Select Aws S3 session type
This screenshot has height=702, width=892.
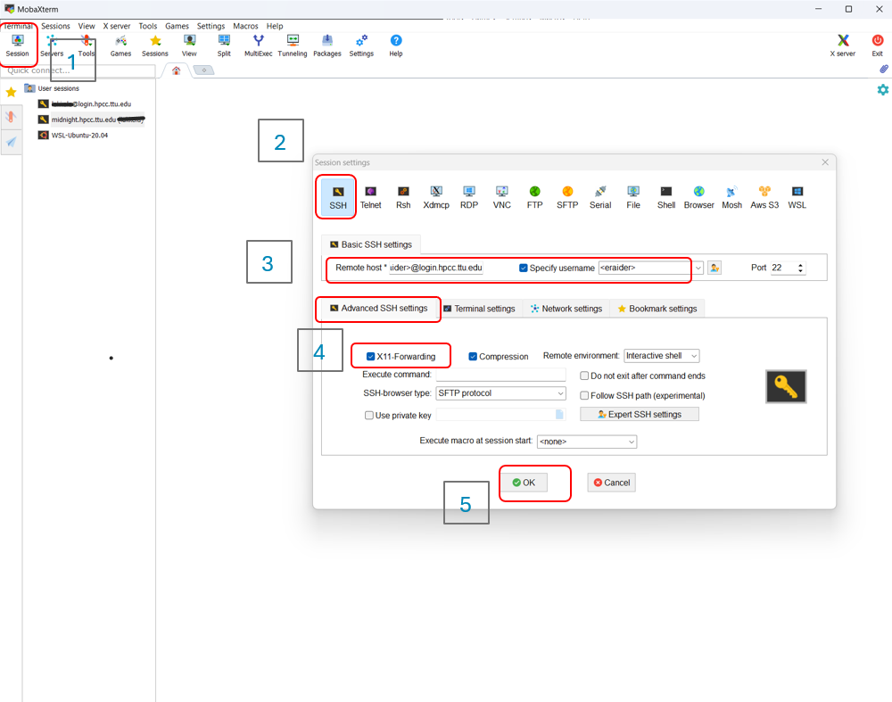(x=764, y=197)
